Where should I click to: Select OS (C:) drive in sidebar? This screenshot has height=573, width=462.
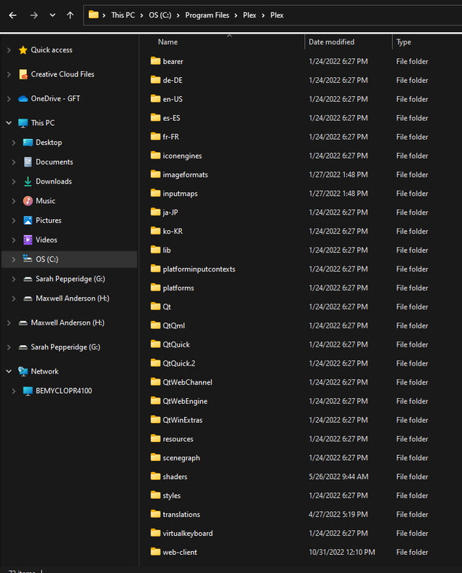[47, 259]
